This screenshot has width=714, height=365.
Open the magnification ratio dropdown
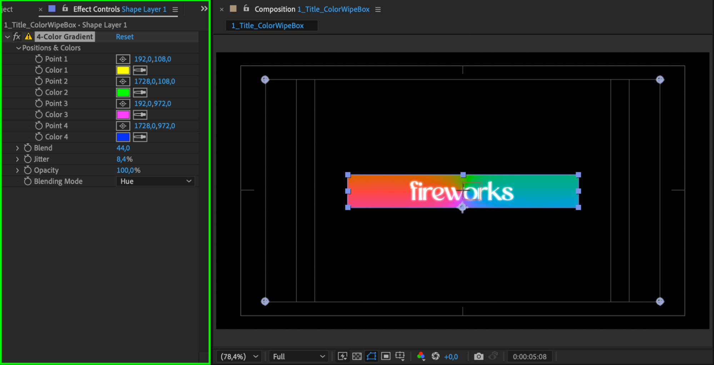click(x=239, y=356)
